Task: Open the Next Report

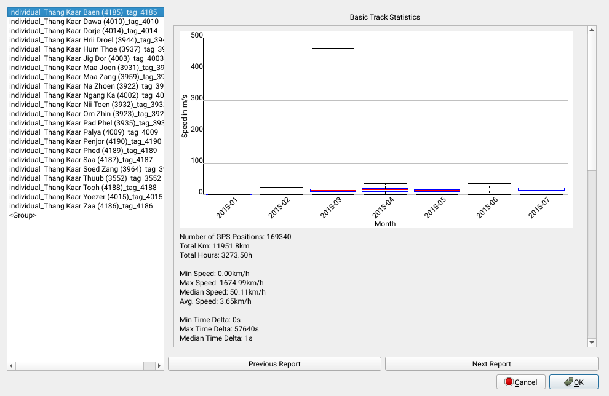Action: (492, 364)
